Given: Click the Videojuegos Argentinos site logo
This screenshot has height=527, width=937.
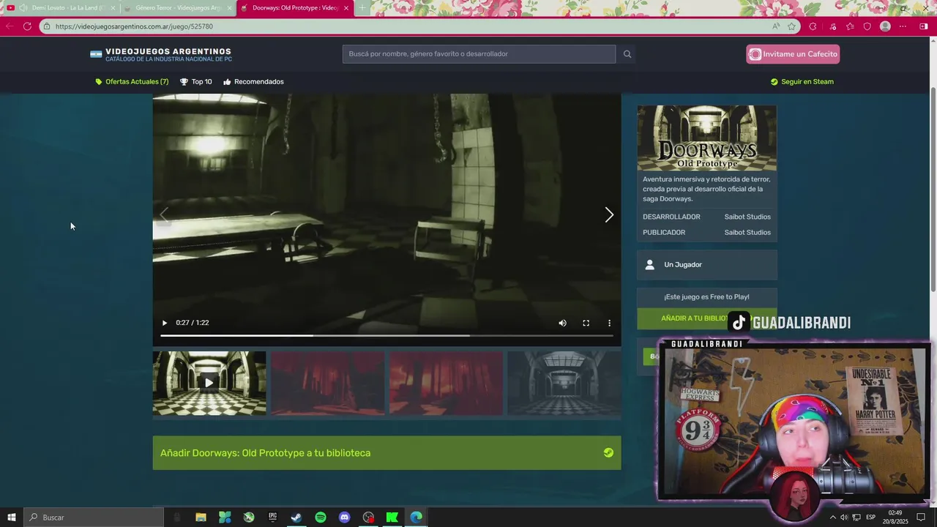Looking at the screenshot, I should tap(161, 55).
